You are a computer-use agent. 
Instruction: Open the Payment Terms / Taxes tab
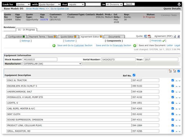click(42, 37)
